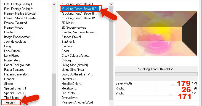Click the scroll-up arrow of category list

tap(54, 4)
